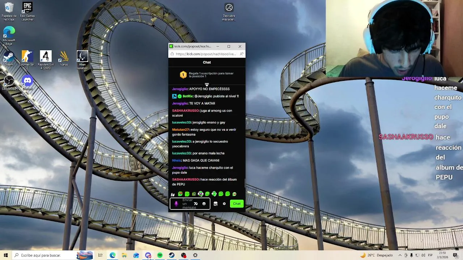Click the webcam overlay in the corner
The width and height of the screenshot is (463, 260).
[394, 39]
